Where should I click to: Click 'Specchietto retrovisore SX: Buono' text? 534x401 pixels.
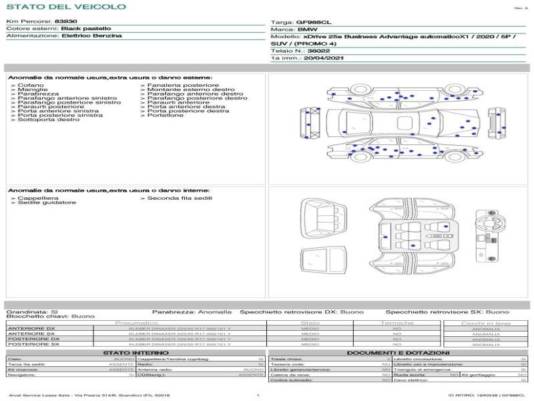(x=447, y=311)
